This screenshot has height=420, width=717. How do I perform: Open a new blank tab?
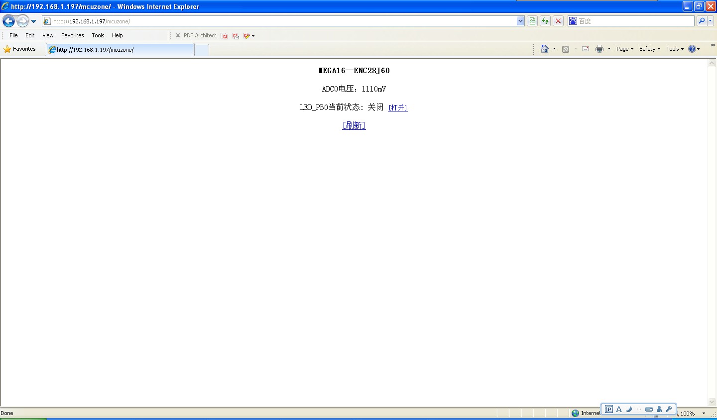201,50
